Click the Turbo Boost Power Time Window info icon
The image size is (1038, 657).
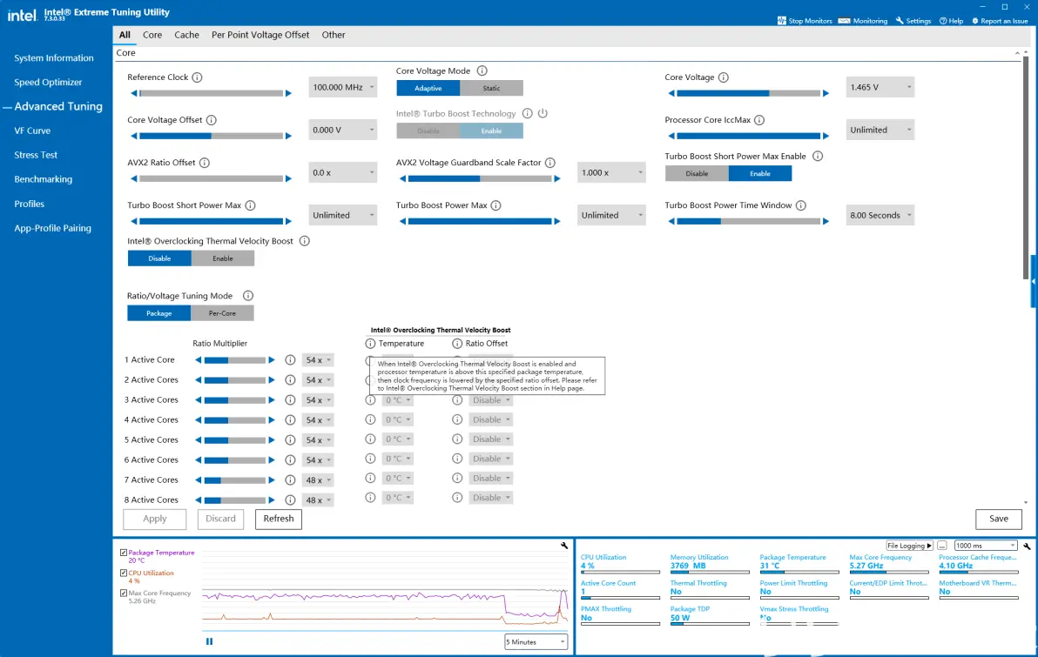pos(801,205)
